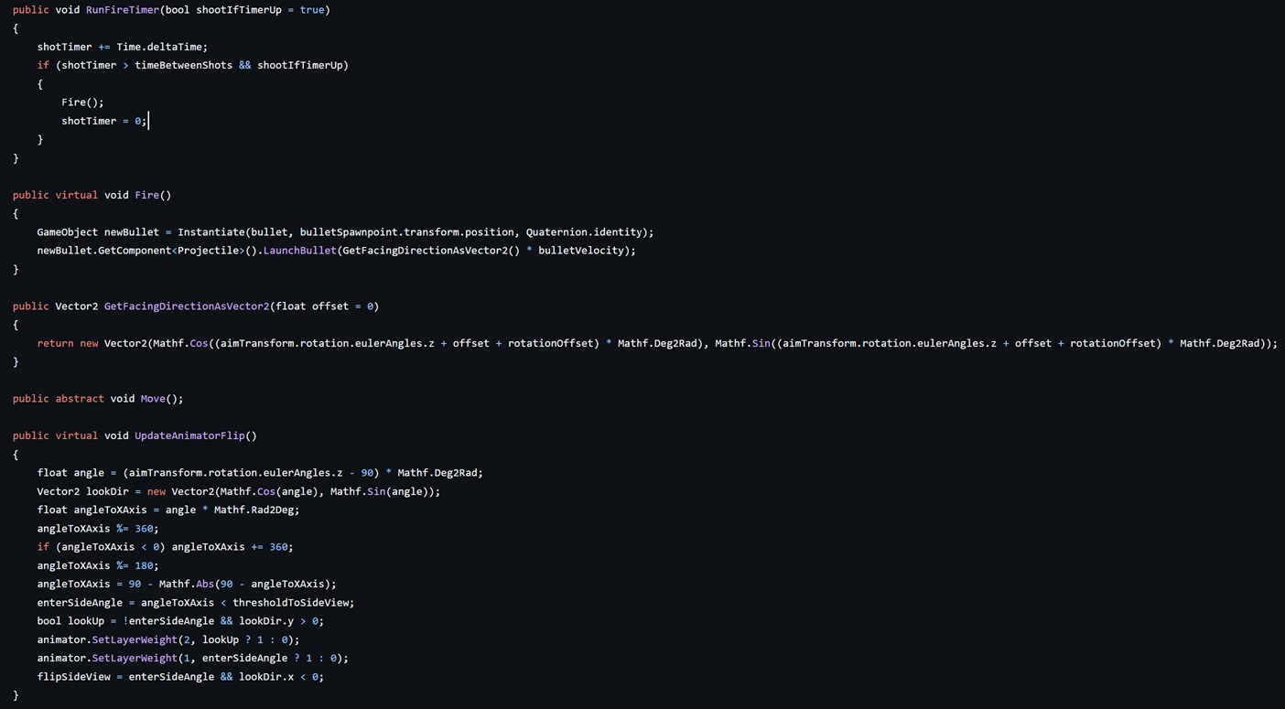Click the abstract Move method declaration

pyautogui.click(x=152, y=398)
